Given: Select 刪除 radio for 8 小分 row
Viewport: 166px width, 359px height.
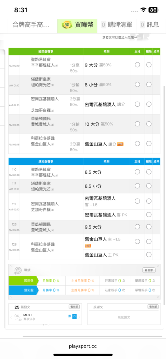Looking at the screenshot, I should pos(149,84).
